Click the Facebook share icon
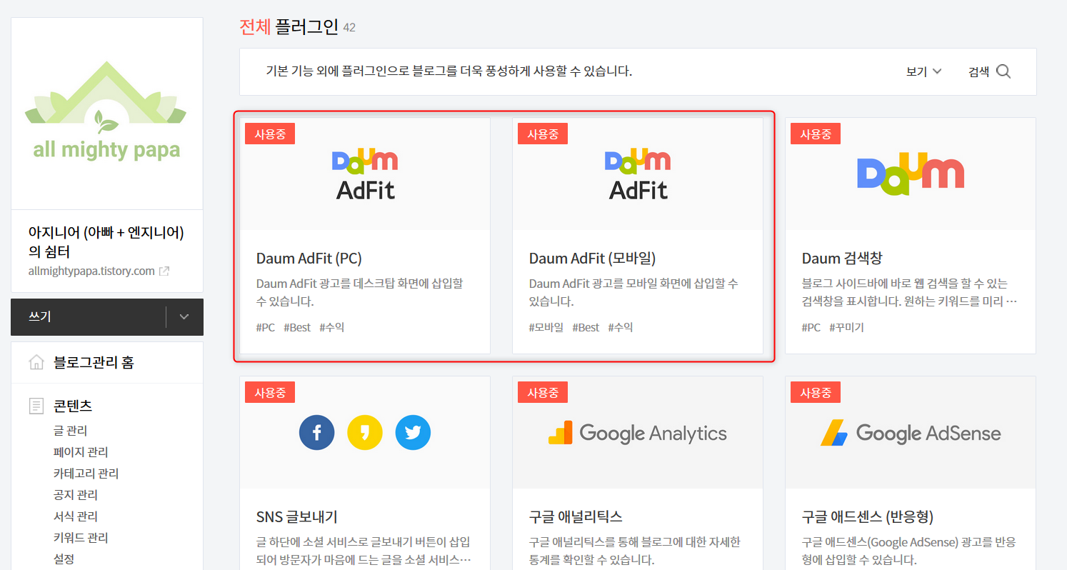The height and width of the screenshot is (570, 1067). tap(317, 432)
